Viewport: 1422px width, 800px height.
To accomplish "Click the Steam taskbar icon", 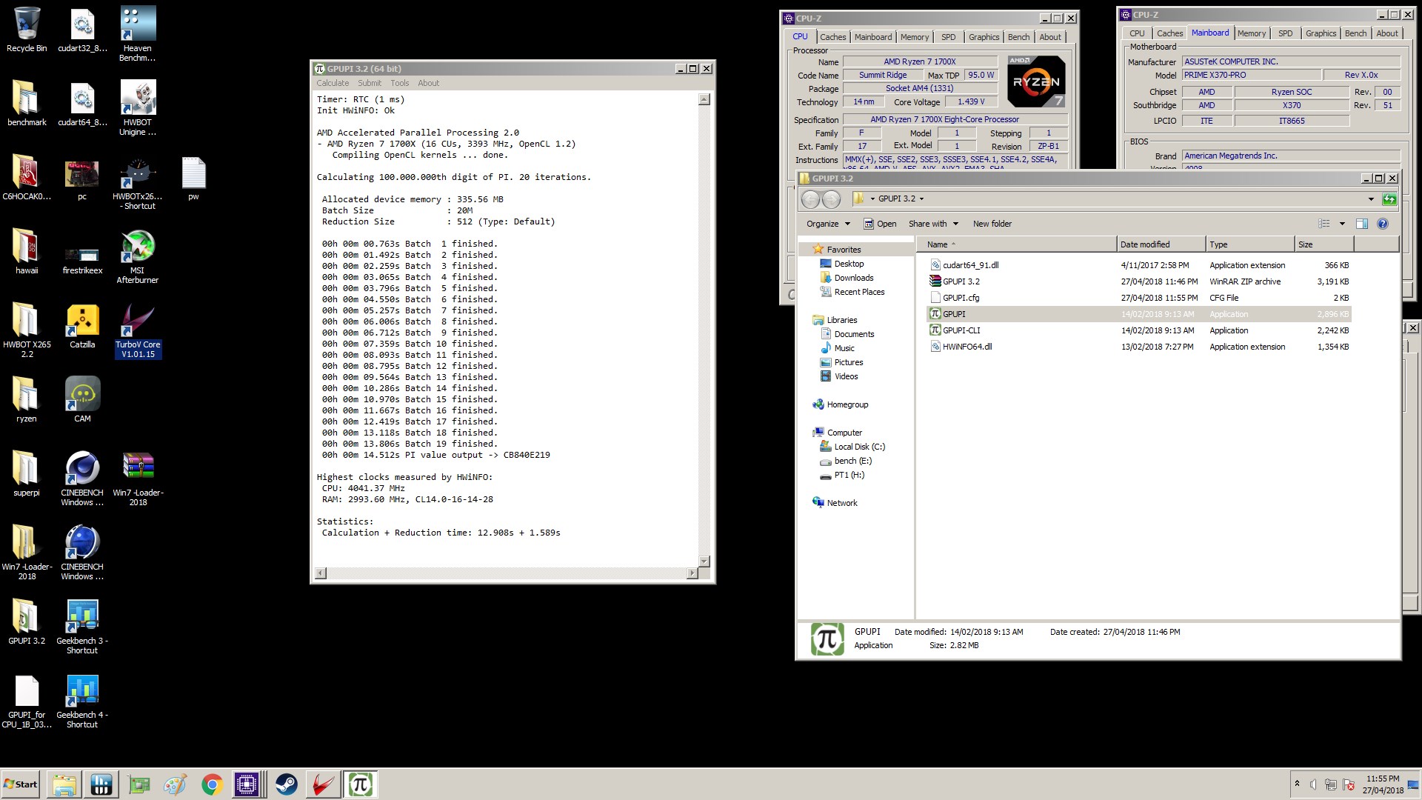I will tap(286, 784).
